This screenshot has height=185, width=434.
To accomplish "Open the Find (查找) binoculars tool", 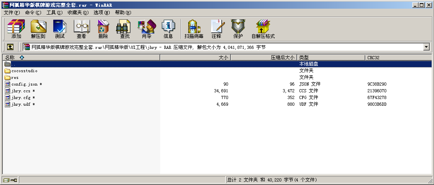I will click(125, 29).
